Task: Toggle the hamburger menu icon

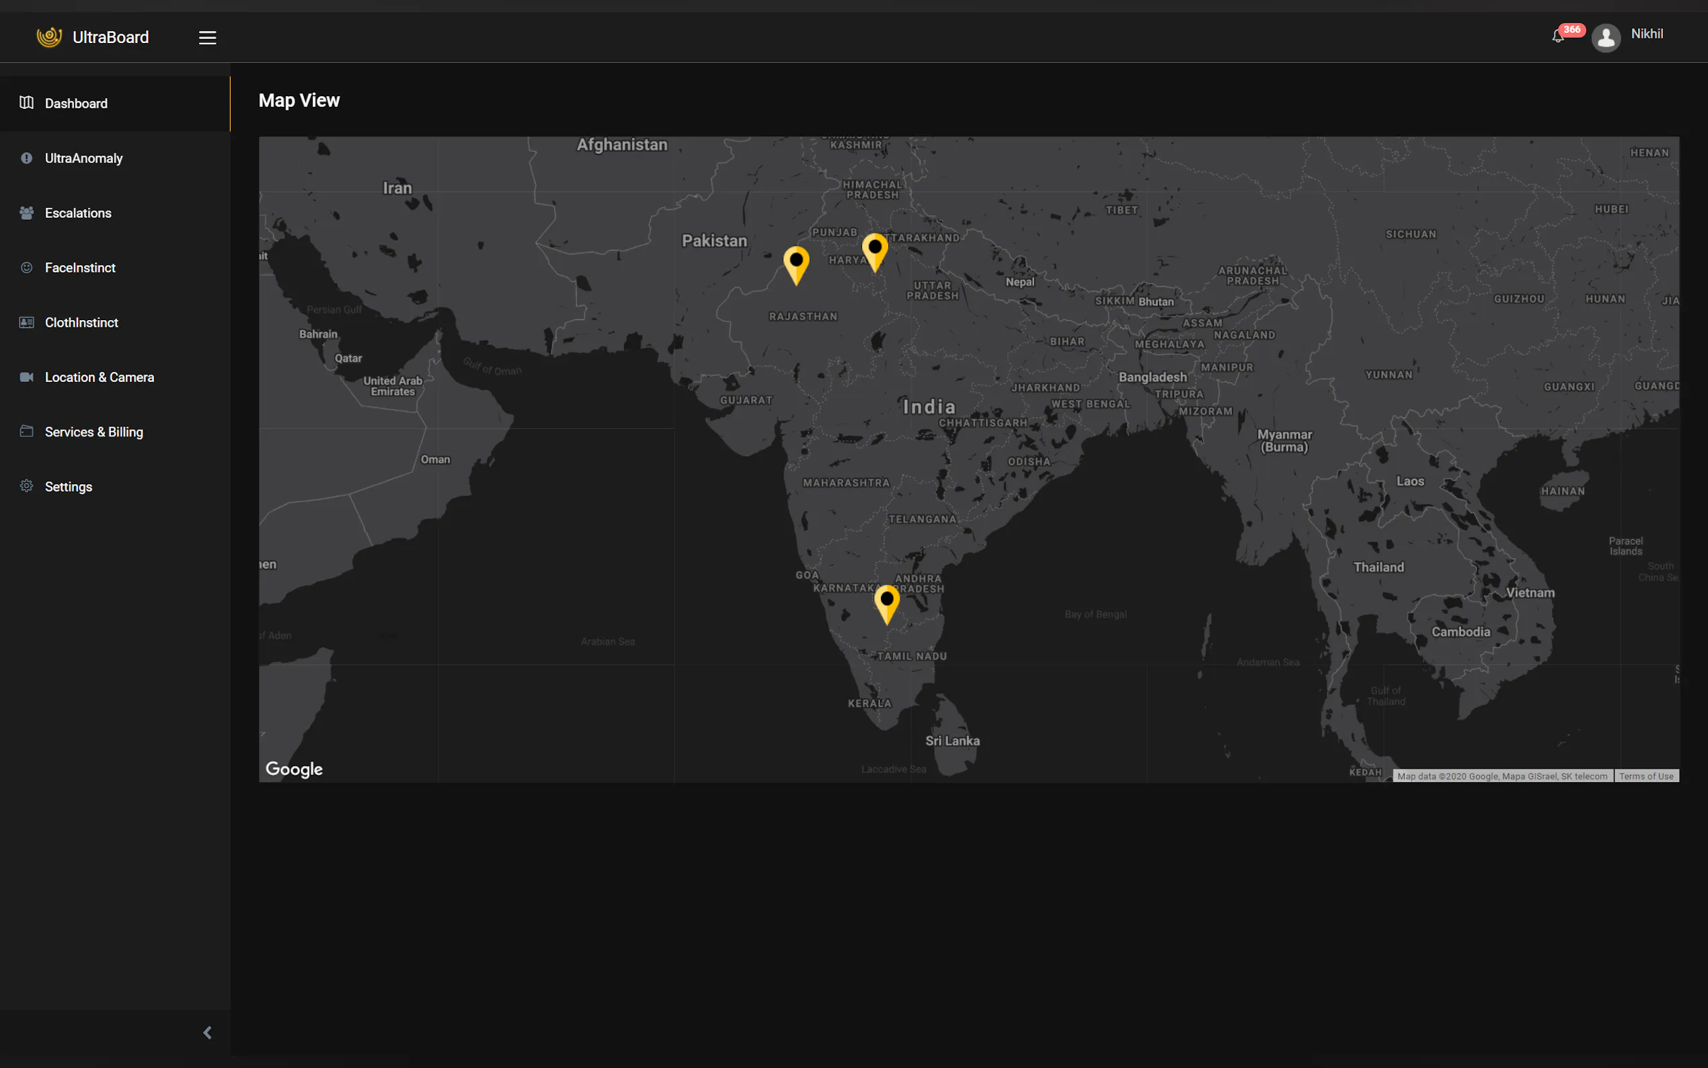Action: coord(207,38)
